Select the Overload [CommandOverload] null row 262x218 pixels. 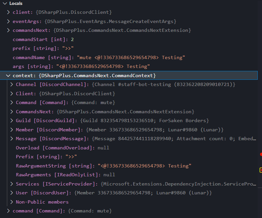[129, 148]
